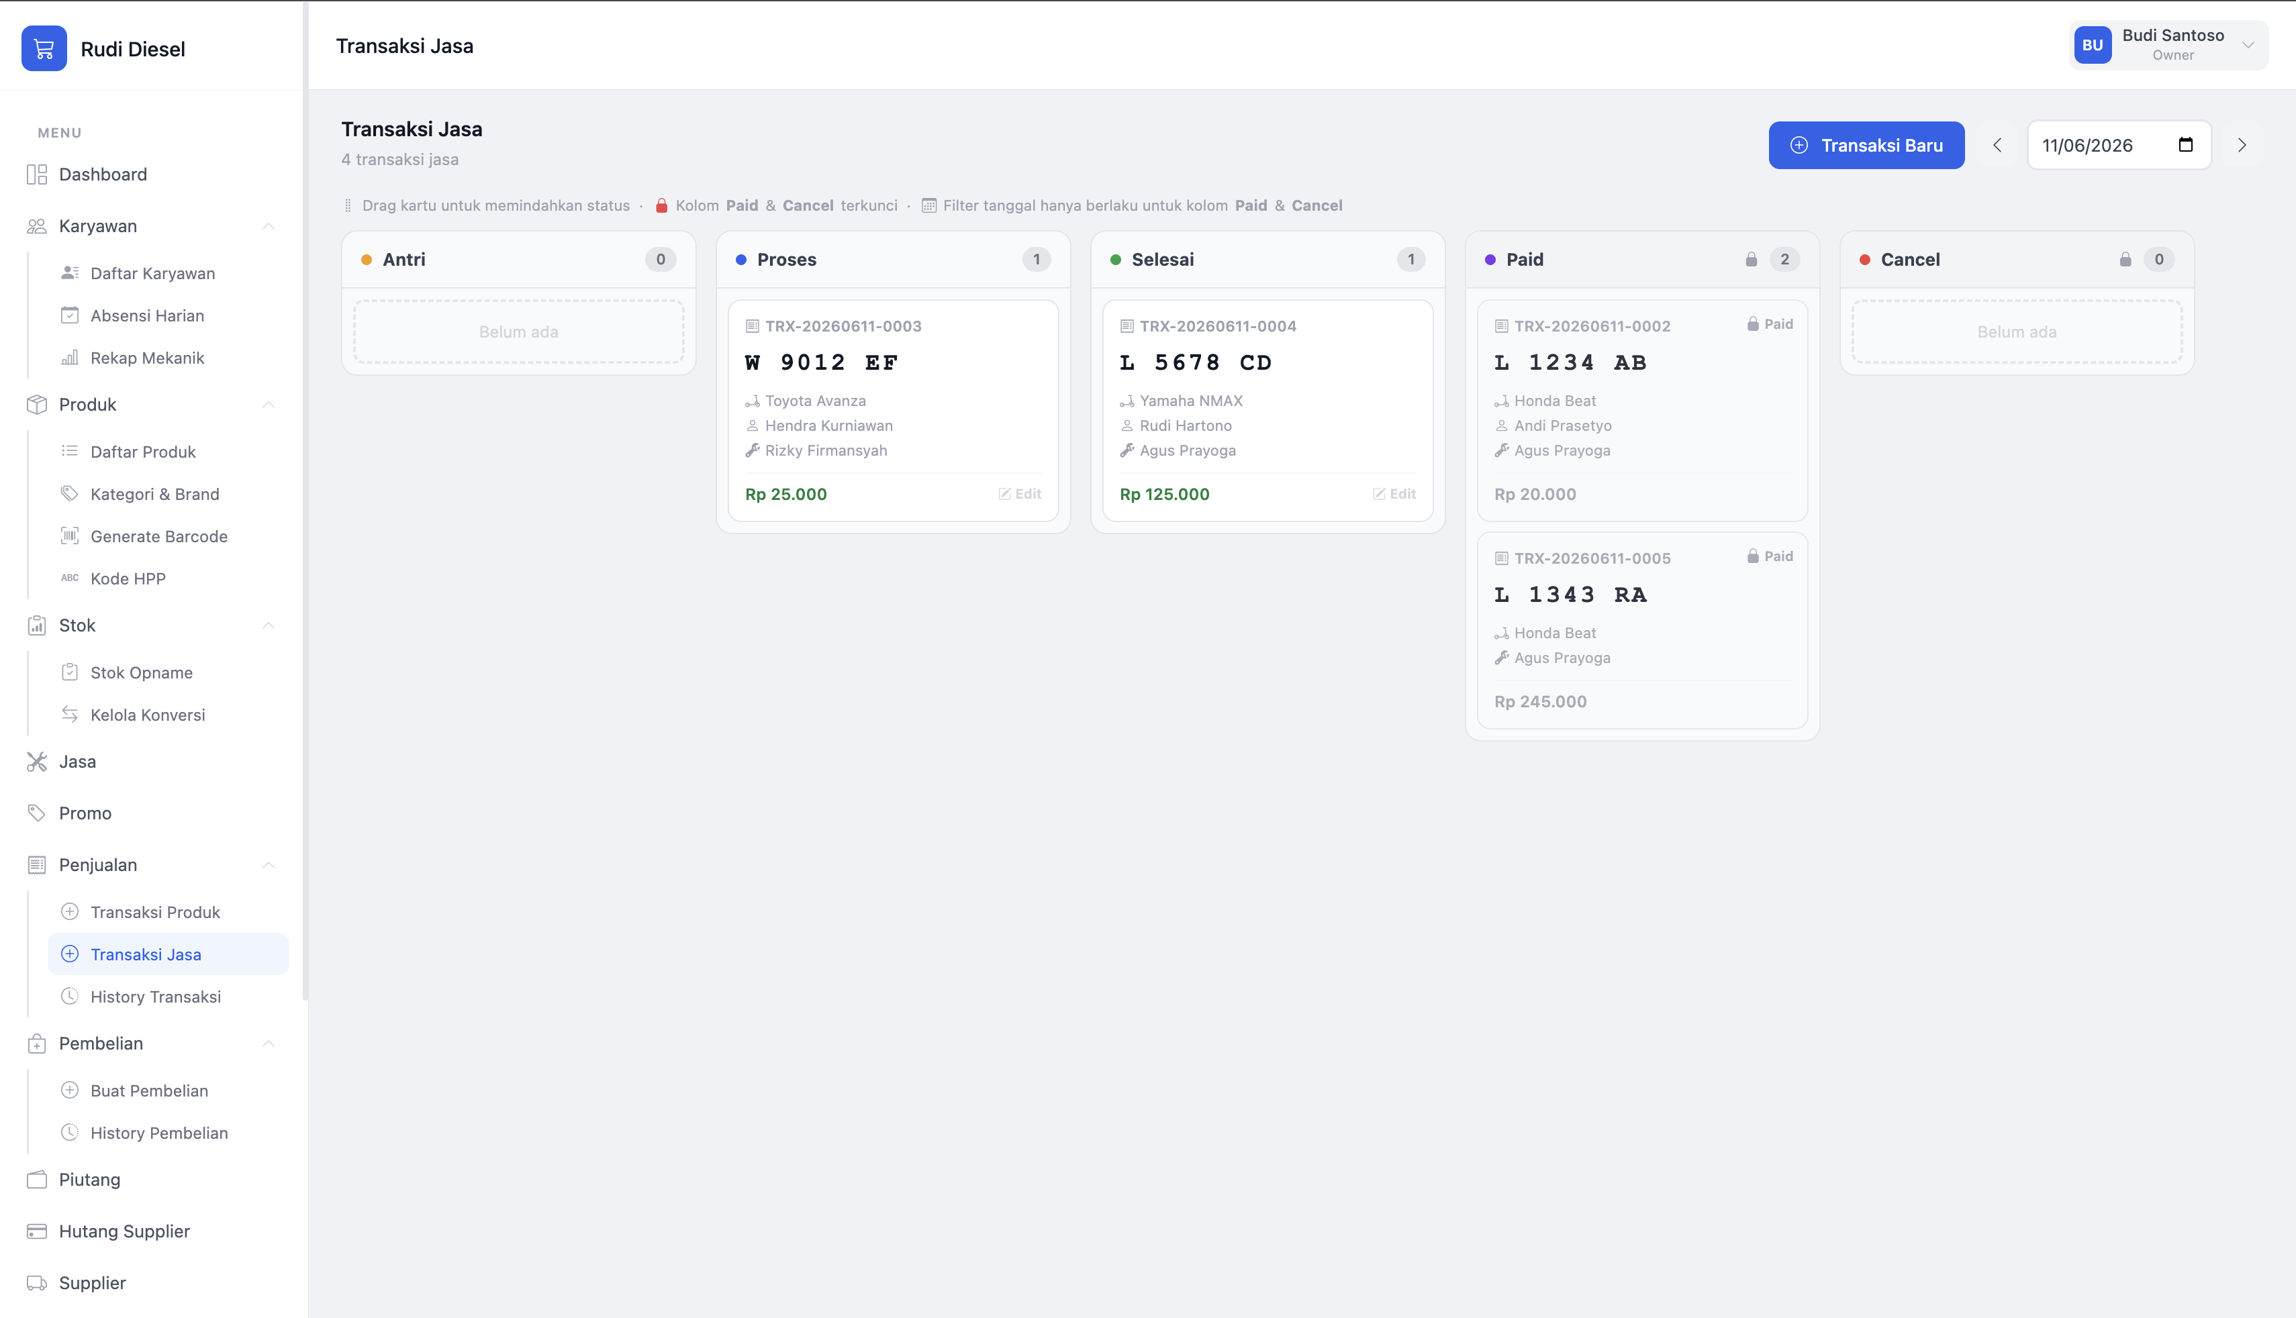Click the Selesai column header

[1268, 260]
